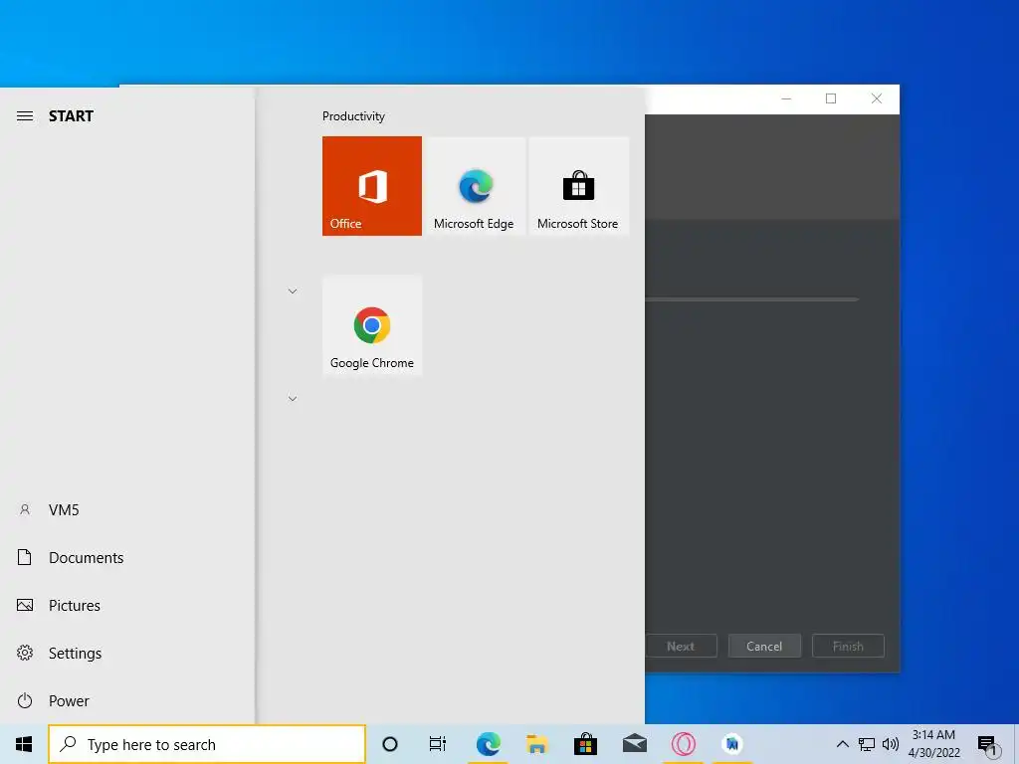The image size is (1019, 764).
Task: Open Pictures from Start sidebar
Action: [x=127, y=606]
